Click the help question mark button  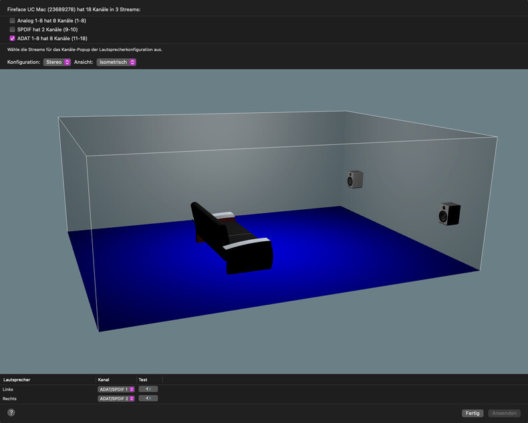pos(11,412)
